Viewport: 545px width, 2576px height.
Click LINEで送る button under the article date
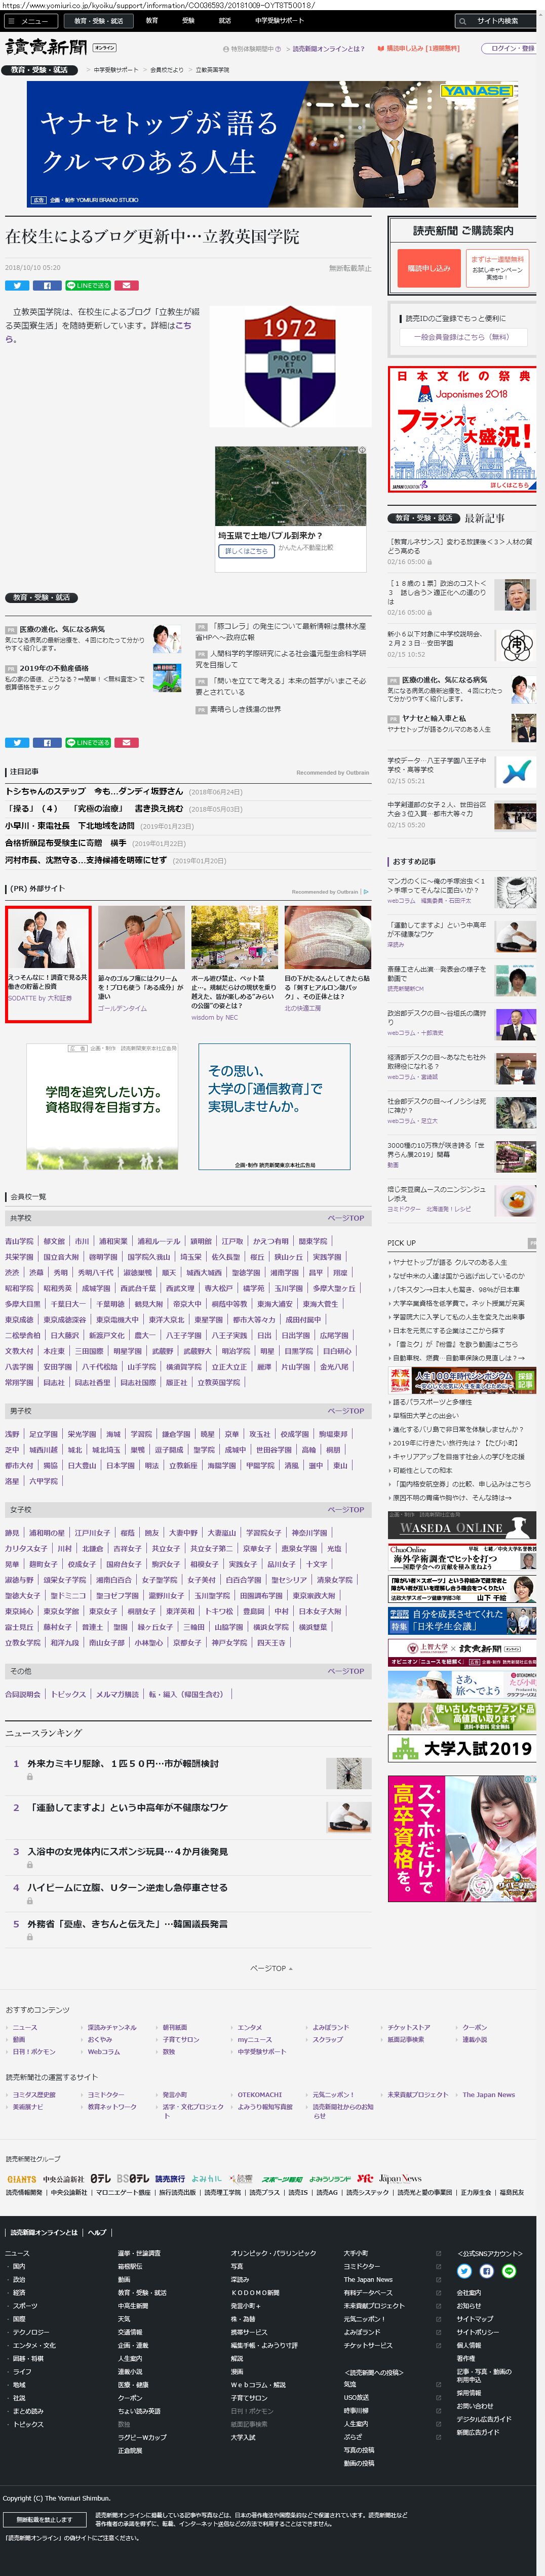88,286
